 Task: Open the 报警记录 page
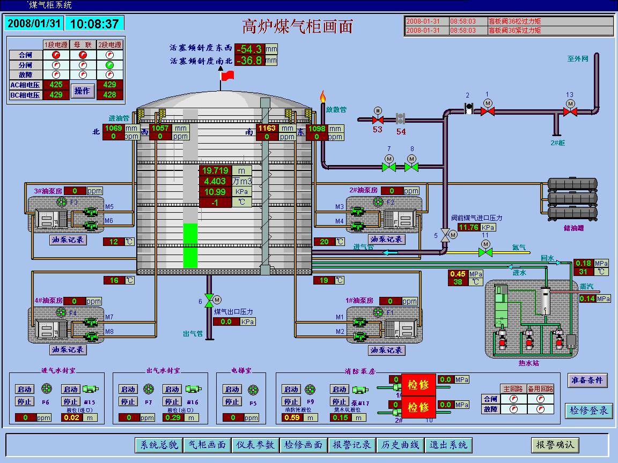[x=352, y=445]
